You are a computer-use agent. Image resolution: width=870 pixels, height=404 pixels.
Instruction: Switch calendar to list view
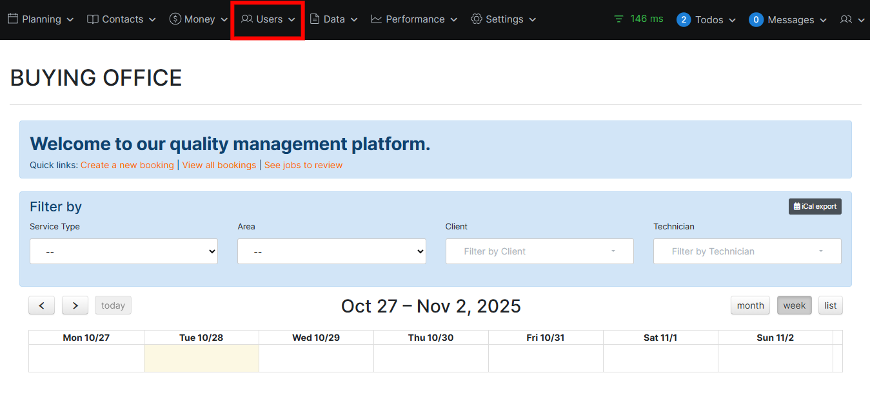tap(830, 305)
